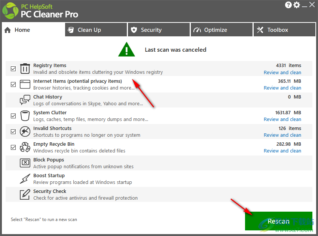Close the PC Cleaner Pro window
318x236 pixels.
(312, 4)
